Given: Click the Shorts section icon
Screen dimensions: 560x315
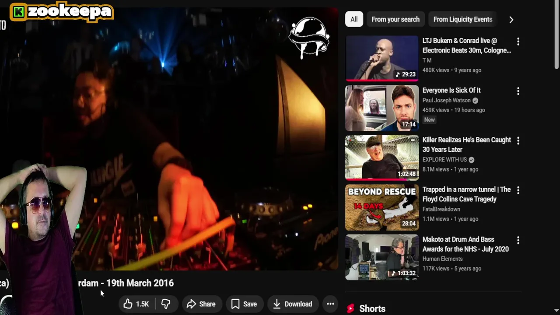Looking at the screenshot, I should tap(350, 309).
